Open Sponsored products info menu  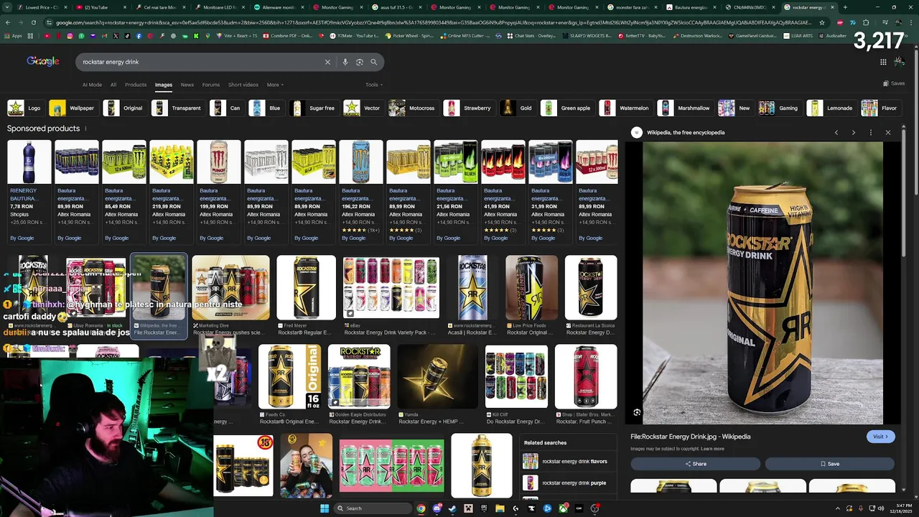pos(85,129)
